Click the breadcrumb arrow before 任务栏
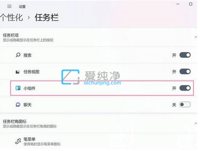This screenshot has width=200, height=151. [x=29, y=18]
